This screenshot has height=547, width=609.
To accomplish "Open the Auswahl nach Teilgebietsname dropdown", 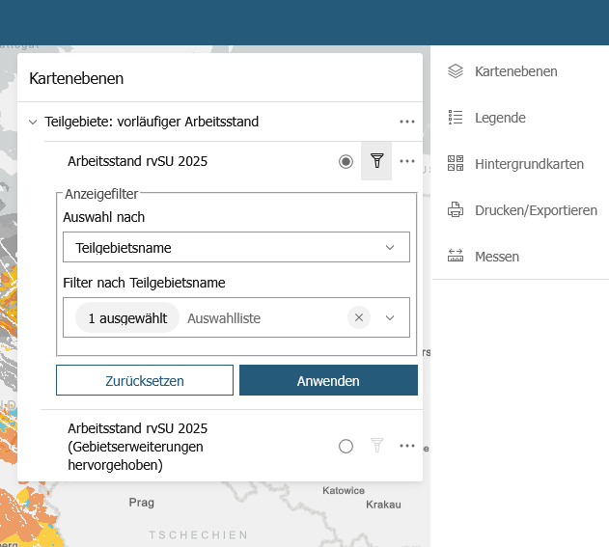I will tap(235, 247).
